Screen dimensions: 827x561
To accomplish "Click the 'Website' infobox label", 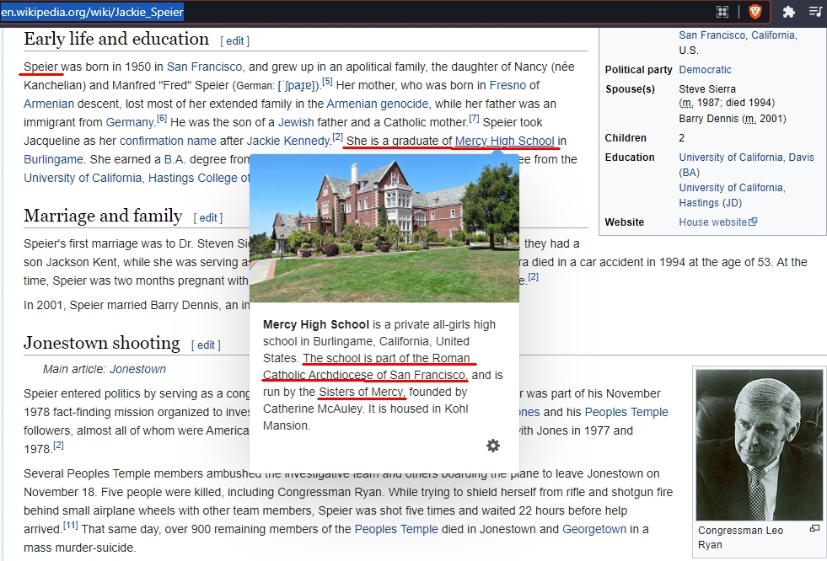I will tap(625, 222).
